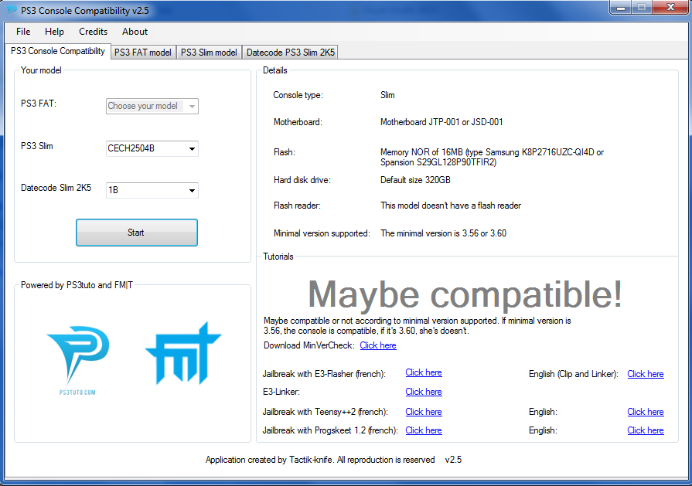Click the 'Minimal version supported:' label
Viewport: 692px width, 486px height.
(322, 233)
